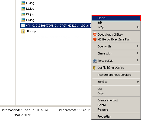The width and height of the screenshot is (141, 120).
Task: Click Date modified value 16-Sep-14 10:55 PM
Action: [x=34, y=110]
